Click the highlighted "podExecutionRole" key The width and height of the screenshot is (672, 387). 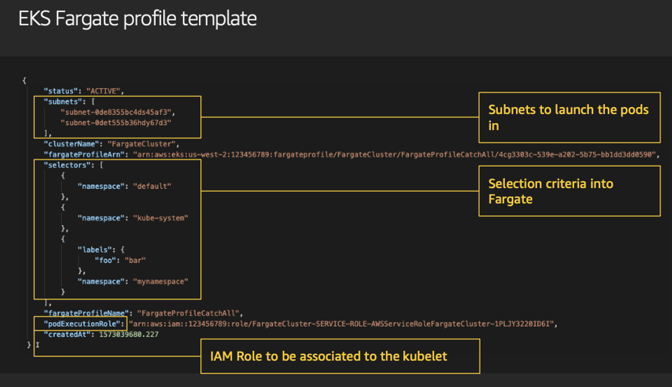(82, 324)
